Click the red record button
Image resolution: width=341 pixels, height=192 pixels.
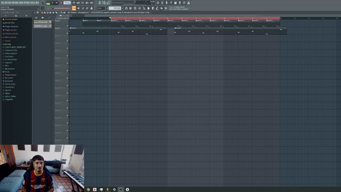[61, 3]
